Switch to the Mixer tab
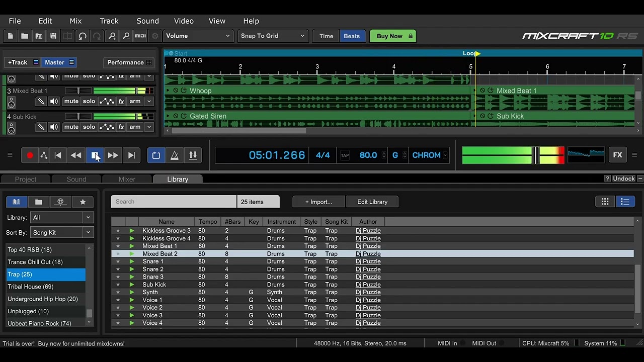Image resolution: width=644 pixels, height=362 pixels. [127, 179]
